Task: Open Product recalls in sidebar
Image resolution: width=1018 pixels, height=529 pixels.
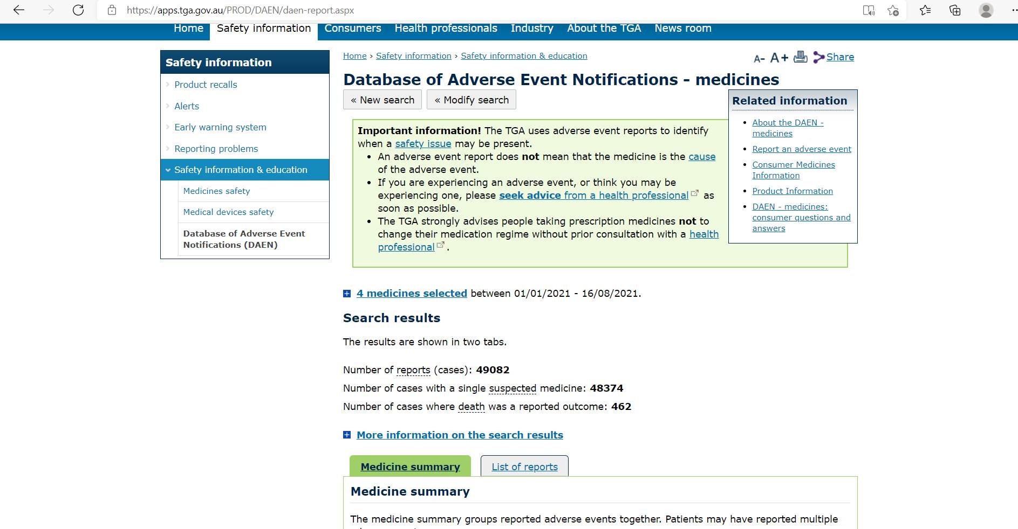Action: click(206, 85)
